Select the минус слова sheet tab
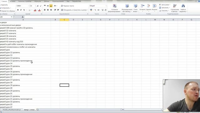Image resolution: width=200 pixels, height=113 pixels. [x=29, y=110]
